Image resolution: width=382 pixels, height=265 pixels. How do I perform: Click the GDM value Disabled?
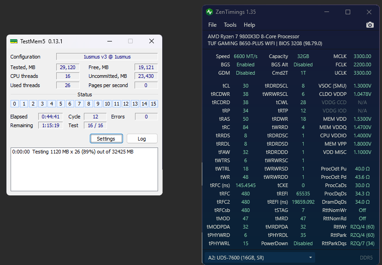click(x=245, y=73)
